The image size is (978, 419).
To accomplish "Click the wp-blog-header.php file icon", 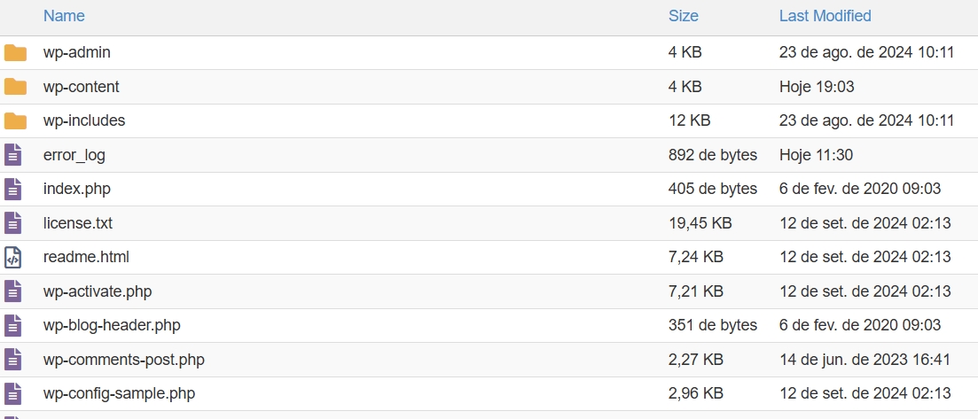I will (12, 325).
